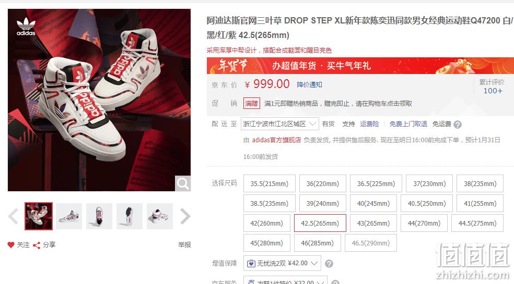The image size is (514, 284).
Task: Click the adidas logo on product image
Action: pos(26,27)
